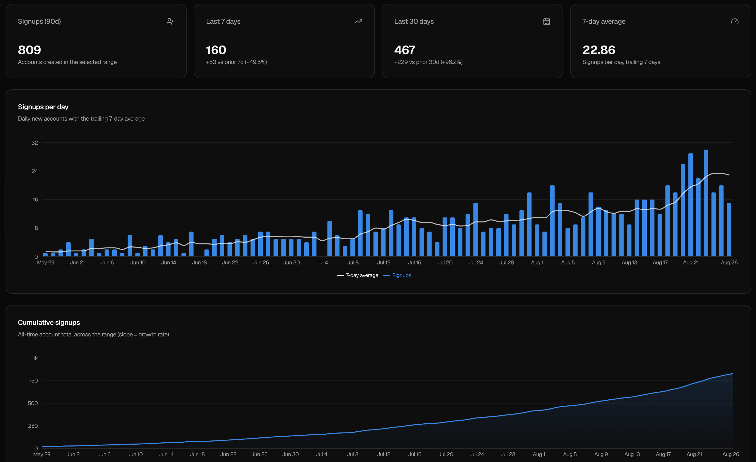Click the calendar icon on Last 30 days
This screenshot has width=756, height=462.
tap(546, 21)
